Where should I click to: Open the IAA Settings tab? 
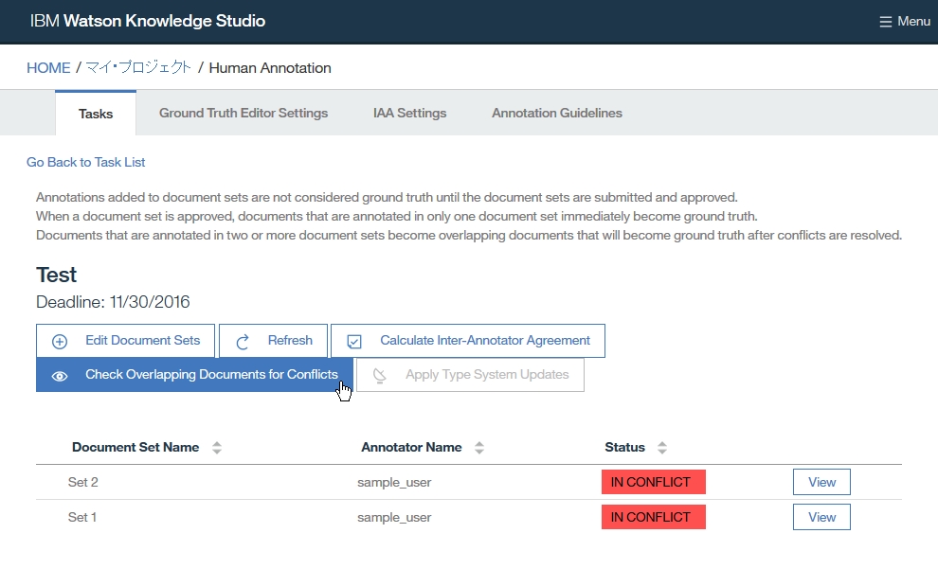coord(409,113)
